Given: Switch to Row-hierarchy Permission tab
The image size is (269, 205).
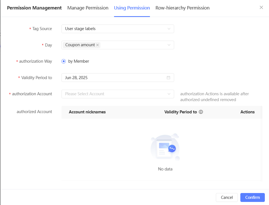Looking at the screenshot, I should pos(182,8).
